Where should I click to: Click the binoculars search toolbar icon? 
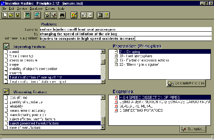click(x=62, y=15)
